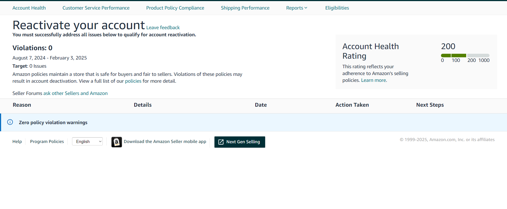Expand the Reports dropdown chevron
The image size is (507, 209).
pyautogui.click(x=306, y=8)
